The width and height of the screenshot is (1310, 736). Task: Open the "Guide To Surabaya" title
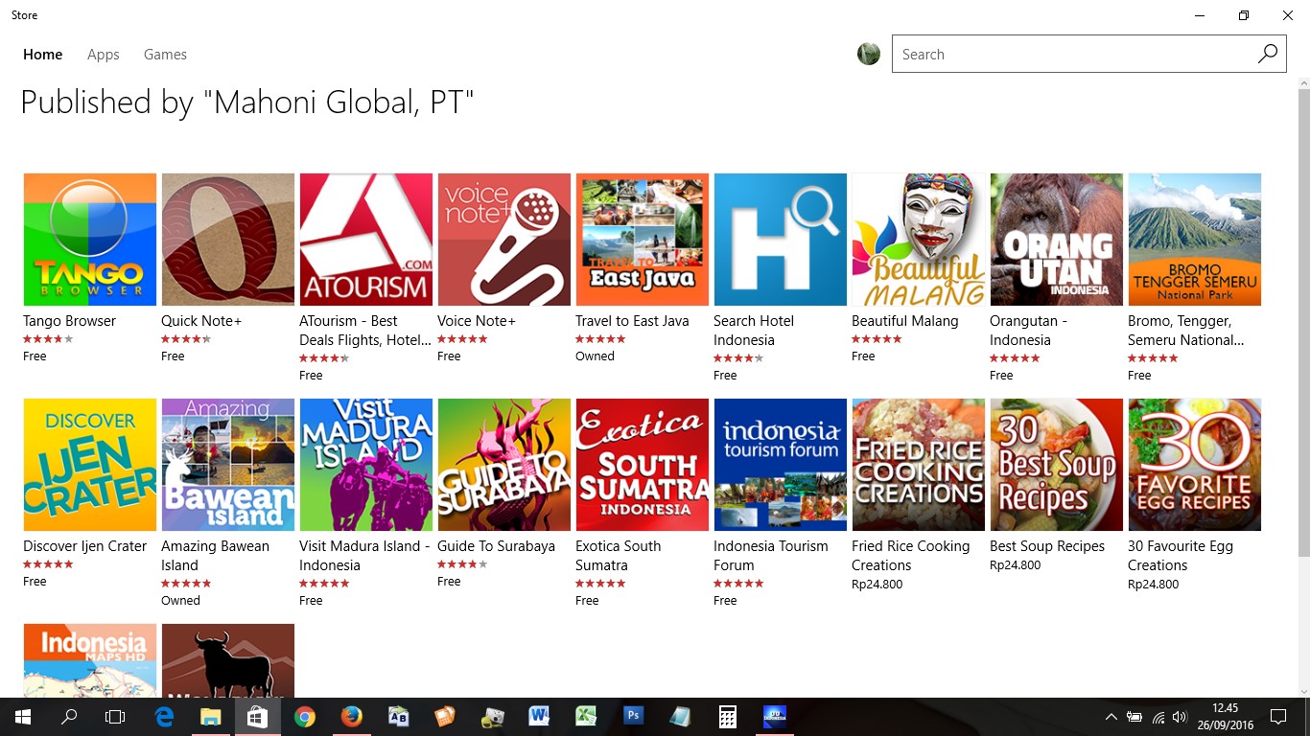pyautogui.click(x=497, y=546)
